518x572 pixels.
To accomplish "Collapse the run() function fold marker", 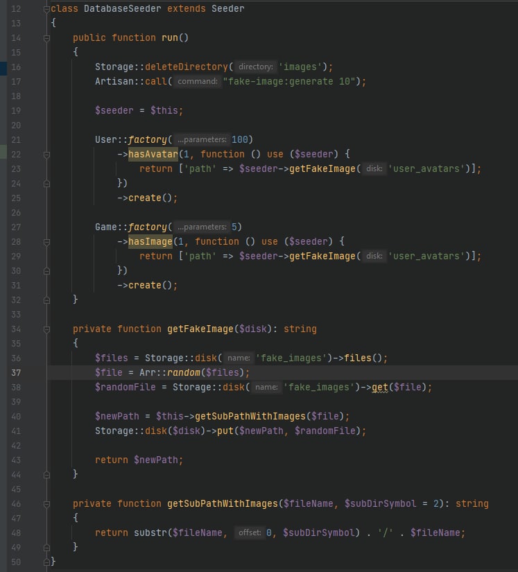I will (46, 38).
